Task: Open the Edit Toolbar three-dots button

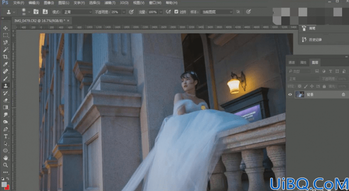Action: 5,172
